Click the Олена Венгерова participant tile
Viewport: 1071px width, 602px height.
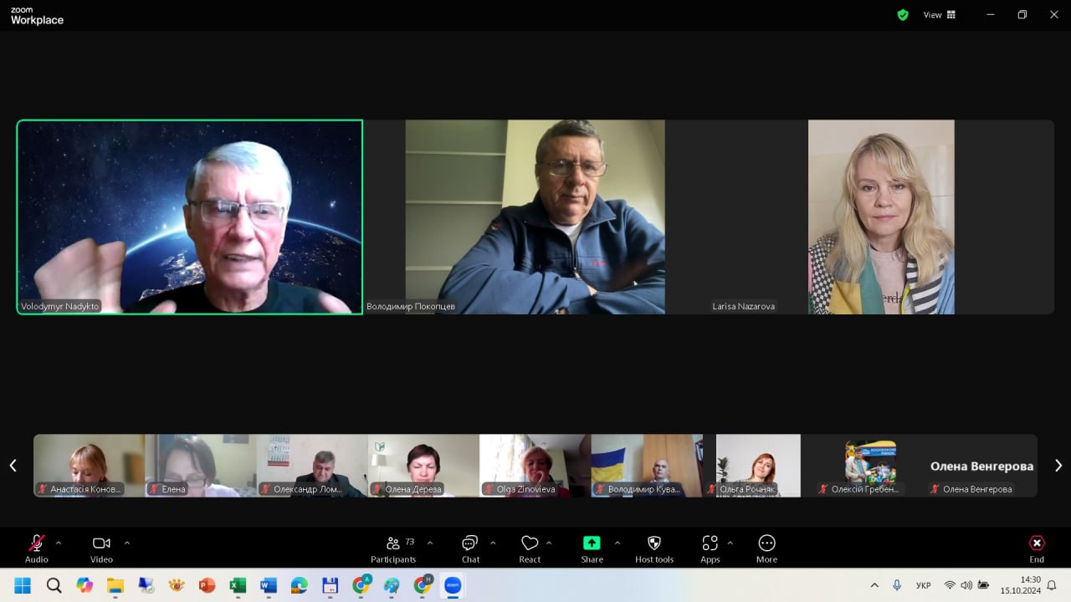pos(981,466)
